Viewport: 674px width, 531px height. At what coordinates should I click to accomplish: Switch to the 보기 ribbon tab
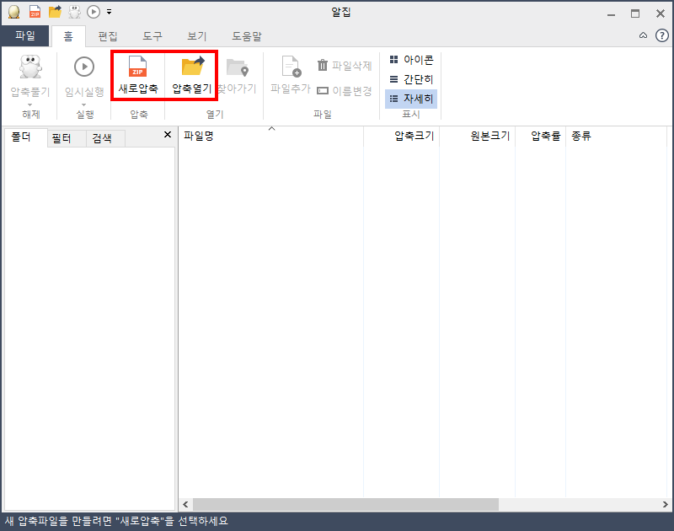pos(197,36)
